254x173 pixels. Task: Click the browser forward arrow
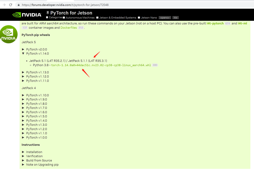4,5
